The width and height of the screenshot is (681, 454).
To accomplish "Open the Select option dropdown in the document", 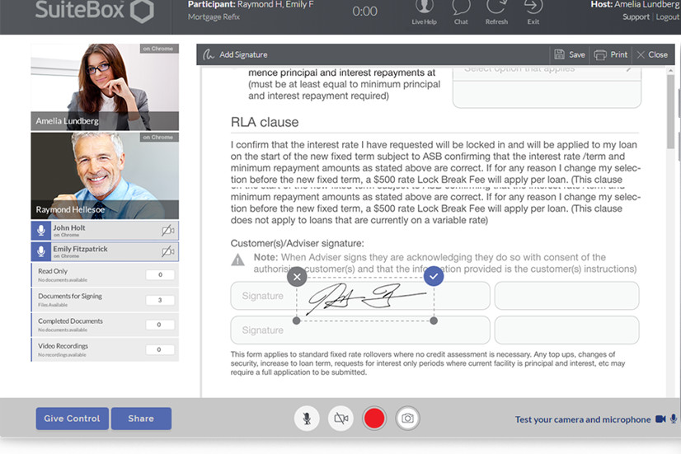I will click(x=547, y=72).
